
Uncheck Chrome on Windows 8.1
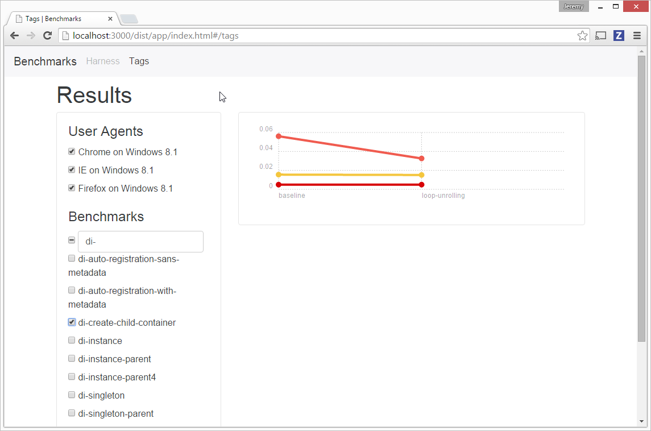pos(72,152)
